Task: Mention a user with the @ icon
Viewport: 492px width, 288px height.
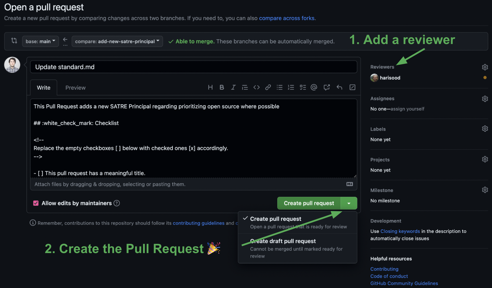Action: pyautogui.click(x=314, y=87)
